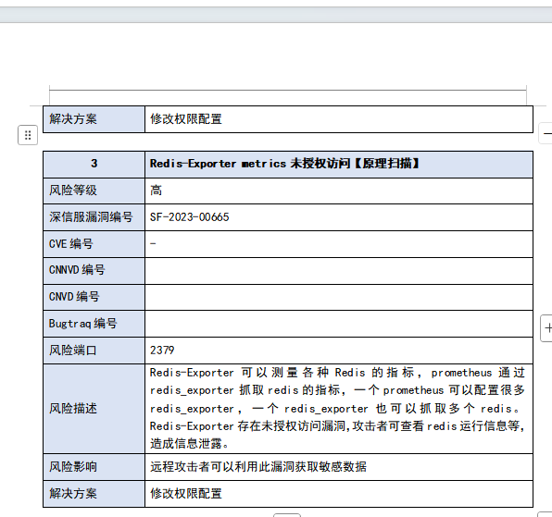
Task: Click the vulnerability number cell '3'
Action: point(94,164)
